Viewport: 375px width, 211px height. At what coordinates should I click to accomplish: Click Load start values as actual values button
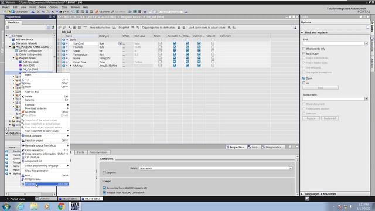coord(207,28)
